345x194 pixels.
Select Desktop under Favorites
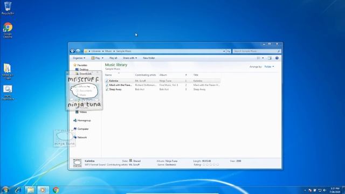point(84,70)
